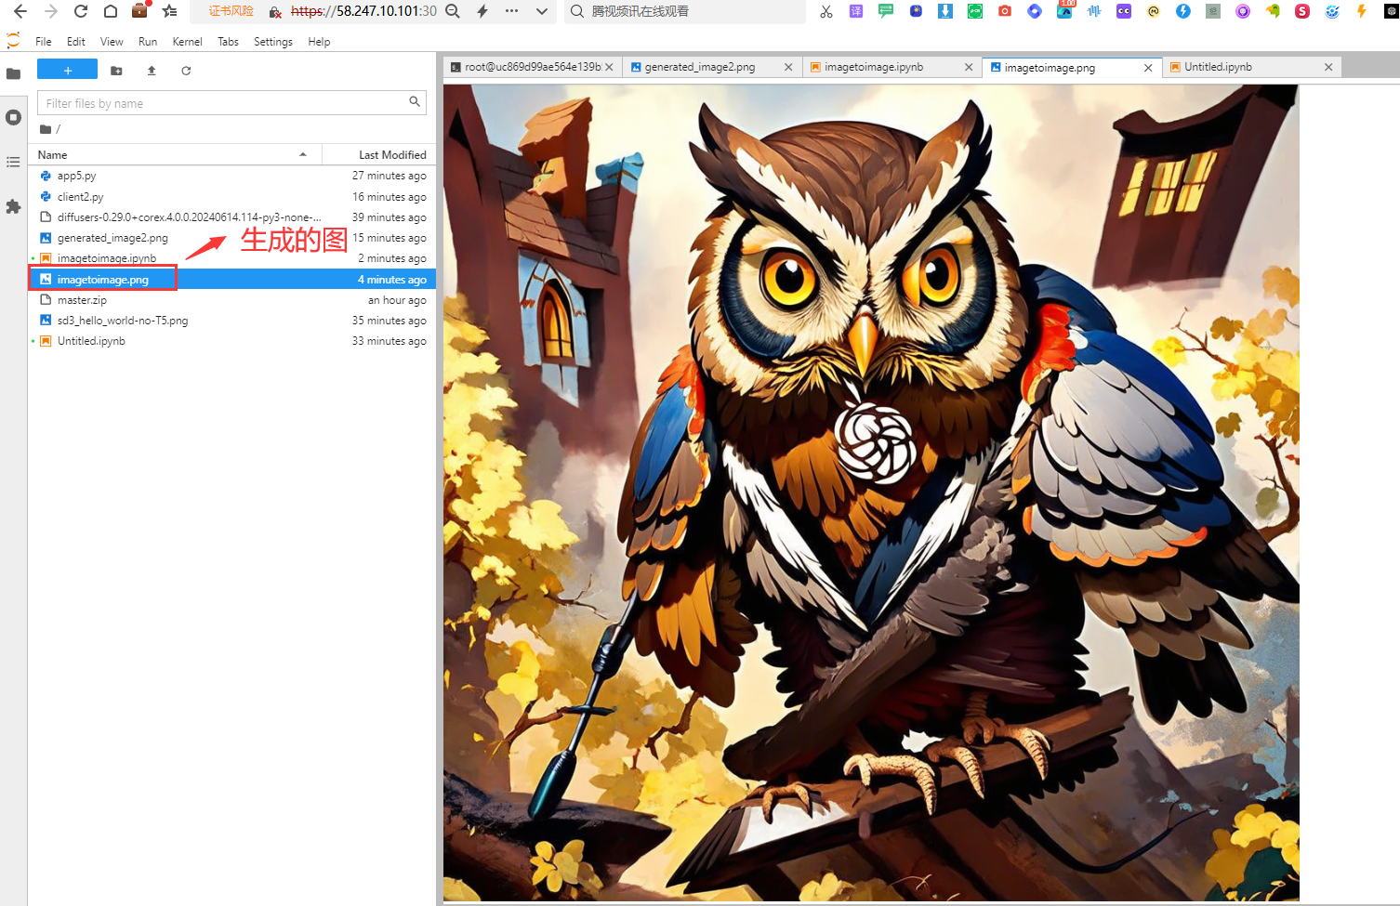Select sd3_hello_world-no-T5.png file
1400x906 pixels.
click(123, 321)
